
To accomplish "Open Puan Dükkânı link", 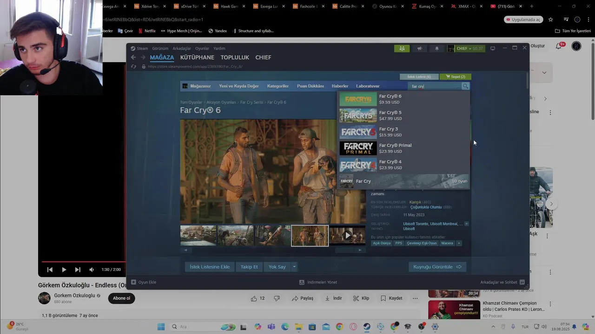I will click(311, 86).
